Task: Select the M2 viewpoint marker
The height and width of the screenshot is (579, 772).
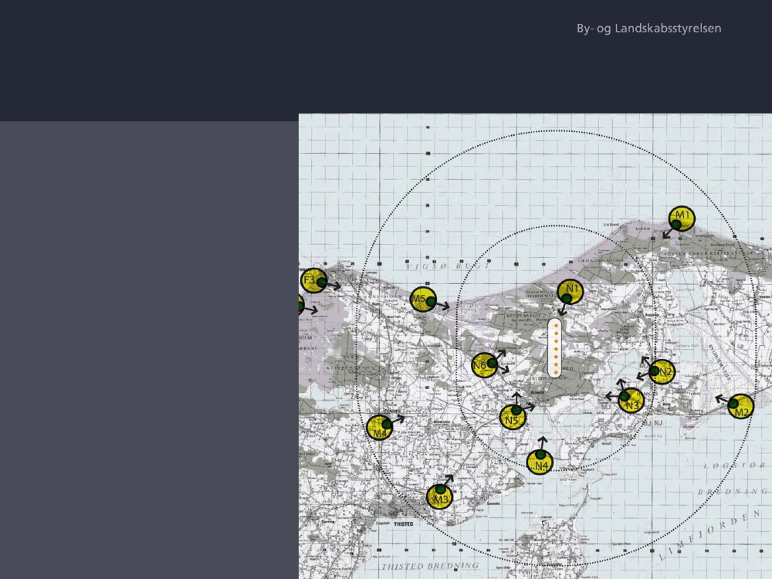Action: pos(740,406)
